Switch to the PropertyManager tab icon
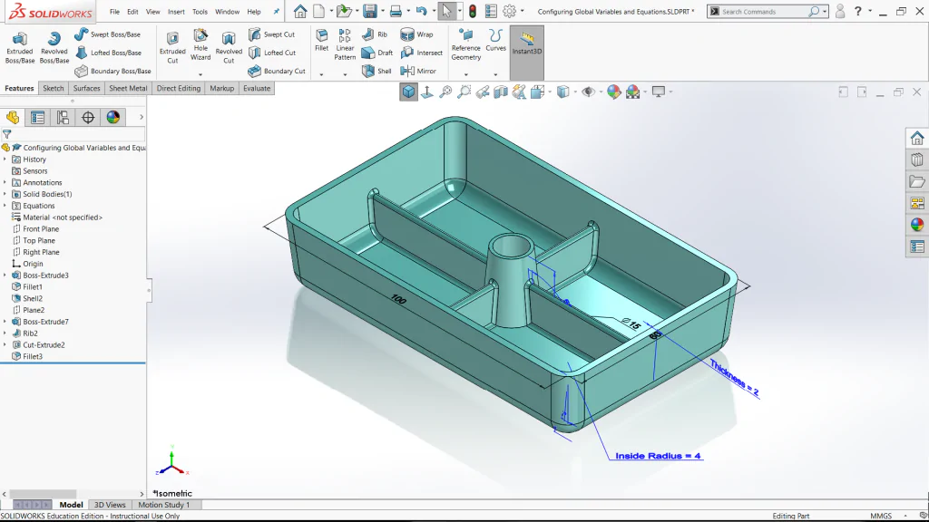This screenshot has height=522, width=929. [x=37, y=117]
